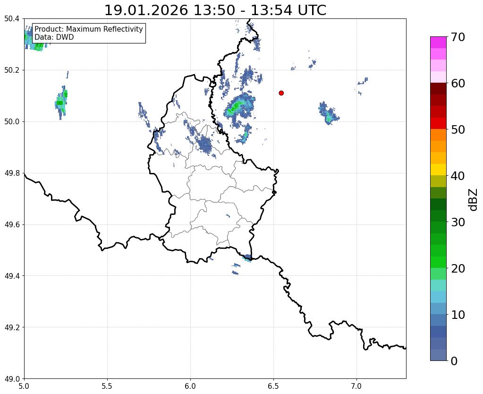Image resolution: width=483 pixels, height=394 pixels.
Task: Click the longitude tick label 6.0
Action: coord(190,386)
